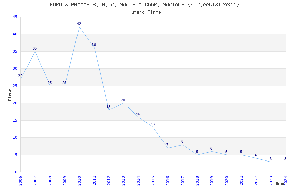Click the 5 label above year 2020
The width and height of the screenshot is (289, 187).
pos(226,152)
